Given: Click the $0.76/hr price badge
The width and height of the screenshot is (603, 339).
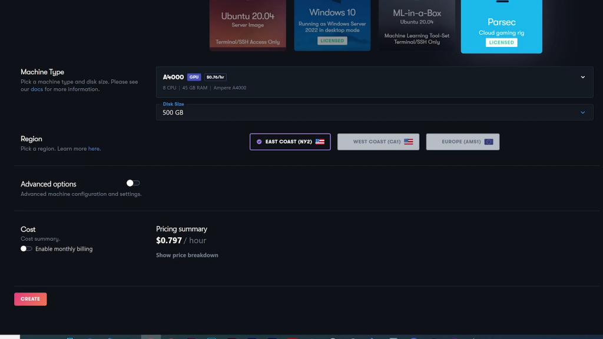Looking at the screenshot, I should (216, 77).
